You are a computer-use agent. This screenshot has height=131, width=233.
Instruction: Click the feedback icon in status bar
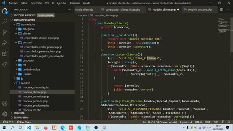tap(223, 122)
